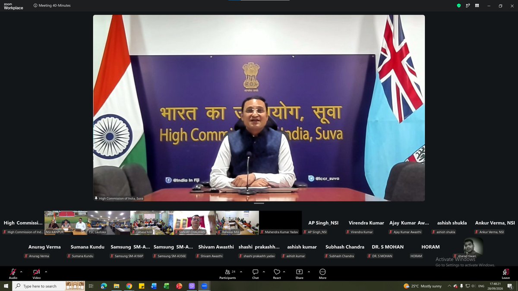This screenshot has width=518, height=291.
Task: Open File Explorer from taskbar
Action: pyautogui.click(x=116, y=286)
